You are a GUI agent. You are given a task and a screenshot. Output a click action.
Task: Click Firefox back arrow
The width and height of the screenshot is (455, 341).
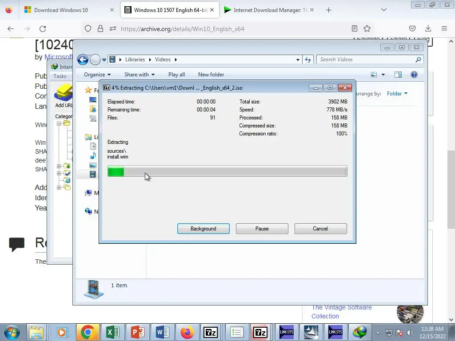[x=11, y=29]
